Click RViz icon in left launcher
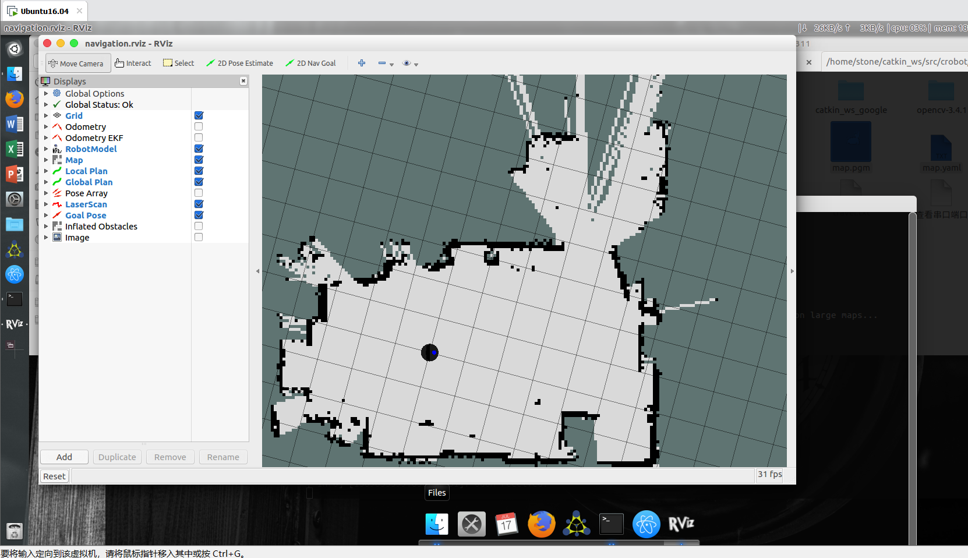The width and height of the screenshot is (968, 558). 15,324
